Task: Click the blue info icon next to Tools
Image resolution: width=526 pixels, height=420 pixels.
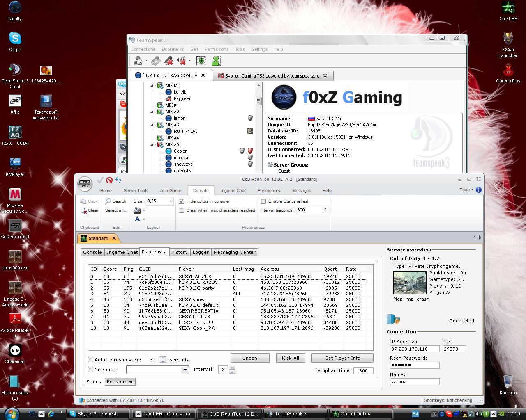Action: click(479, 190)
